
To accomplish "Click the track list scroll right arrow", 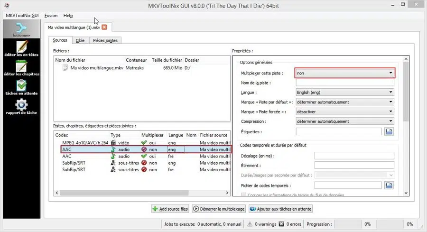I will 227,193.
